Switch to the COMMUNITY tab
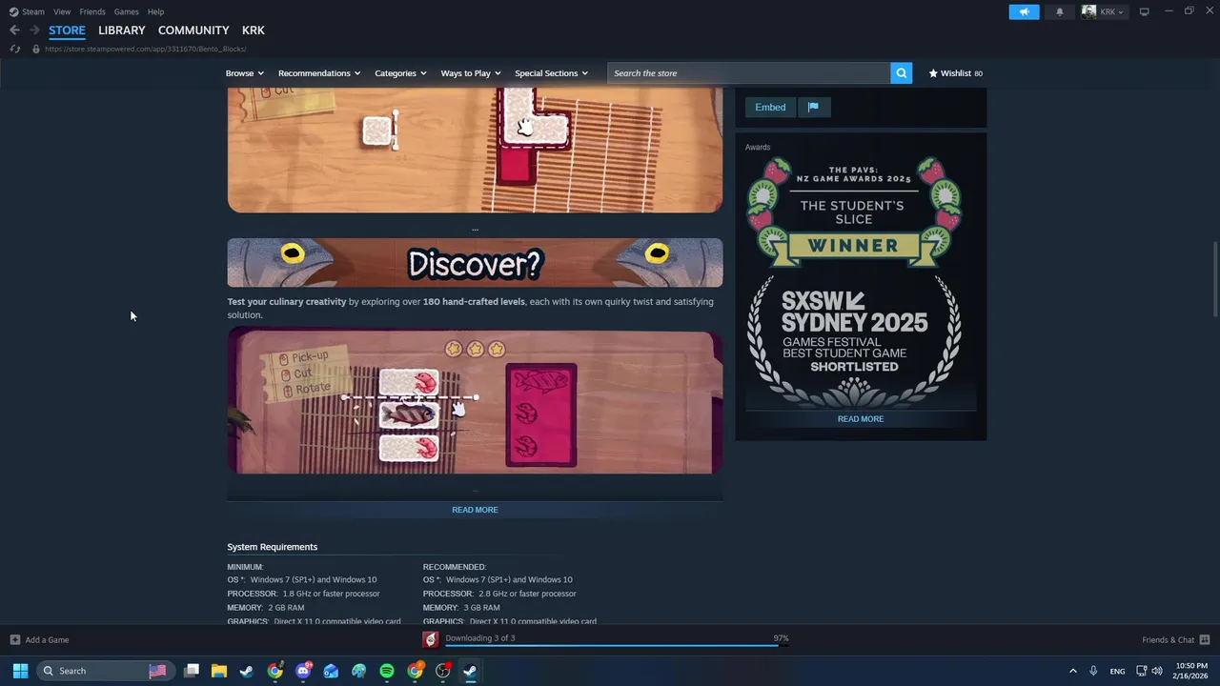This screenshot has width=1220, height=686. click(193, 30)
